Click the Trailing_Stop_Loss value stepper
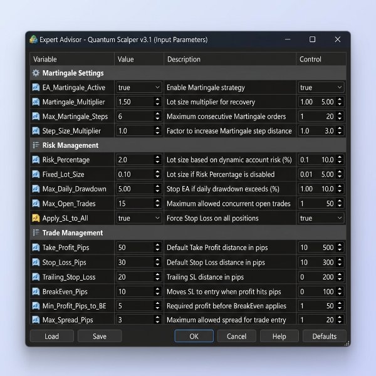The height and width of the screenshot is (376, 376). click(157, 277)
